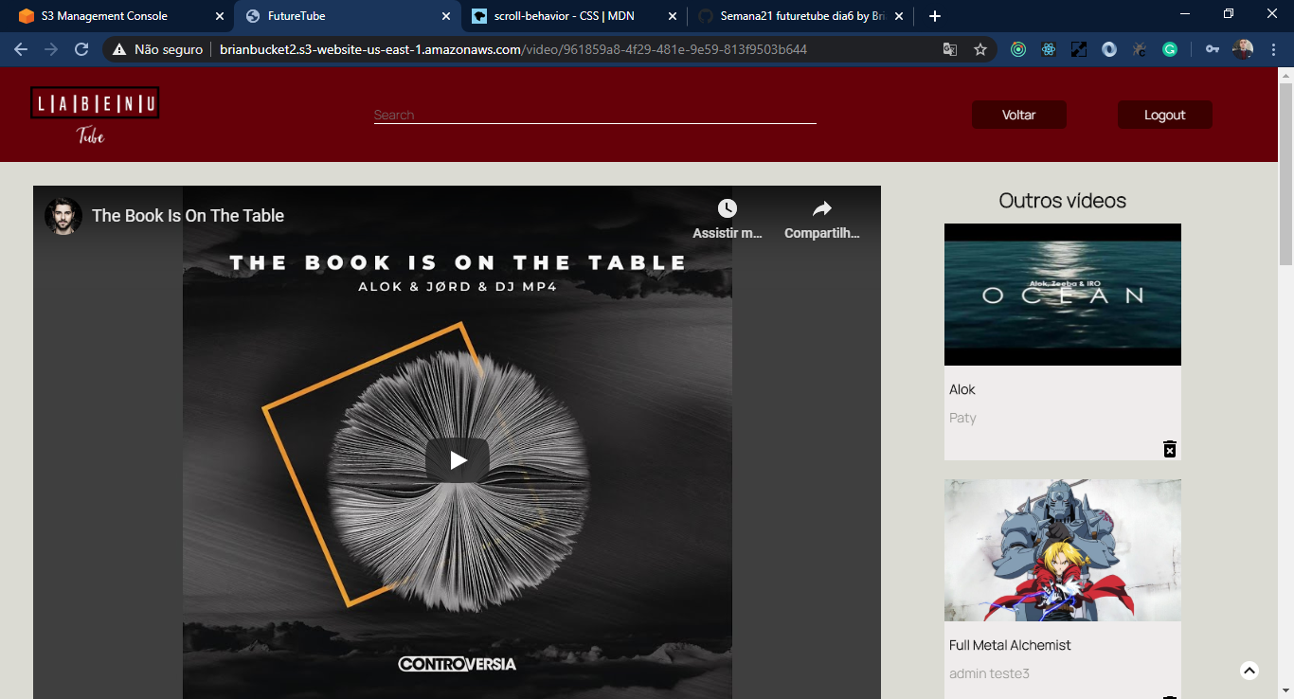Click the browser forward arrow
This screenshot has height=699, width=1294.
tap(51, 49)
